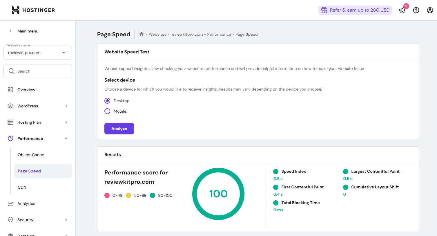Expand the Security submenu chevron
437x236 pixels.
[x=66, y=220]
